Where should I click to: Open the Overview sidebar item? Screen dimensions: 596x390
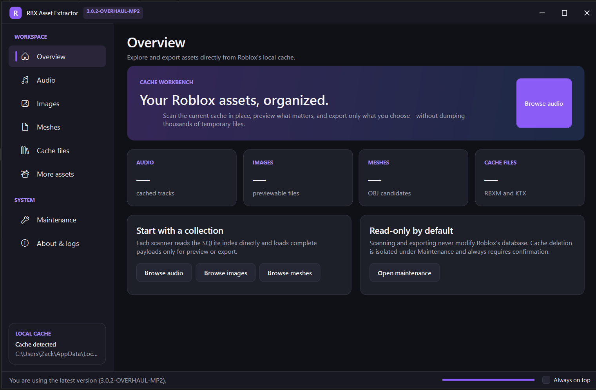click(57, 56)
